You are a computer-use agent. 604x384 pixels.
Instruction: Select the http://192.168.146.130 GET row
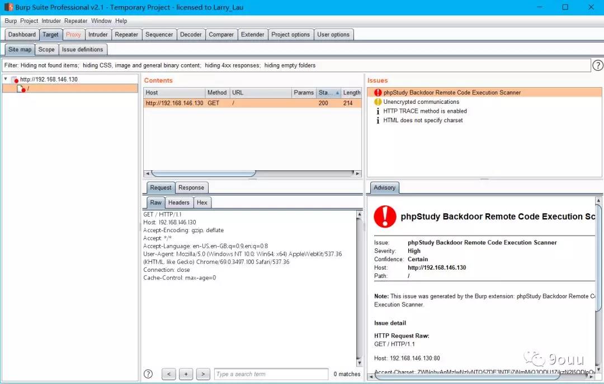(252, 103)
